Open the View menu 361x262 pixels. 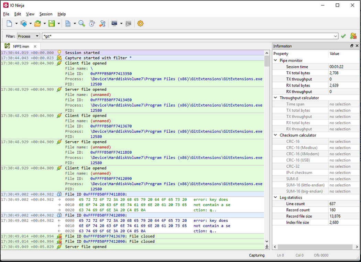[x=30, y=14]
